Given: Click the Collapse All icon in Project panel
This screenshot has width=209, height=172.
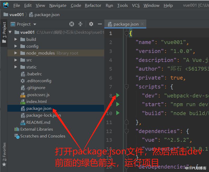Looking at the screenshot, I should coord(80,24).
